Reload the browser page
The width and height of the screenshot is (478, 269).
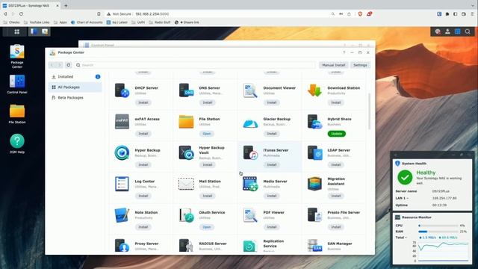[21, 14]
